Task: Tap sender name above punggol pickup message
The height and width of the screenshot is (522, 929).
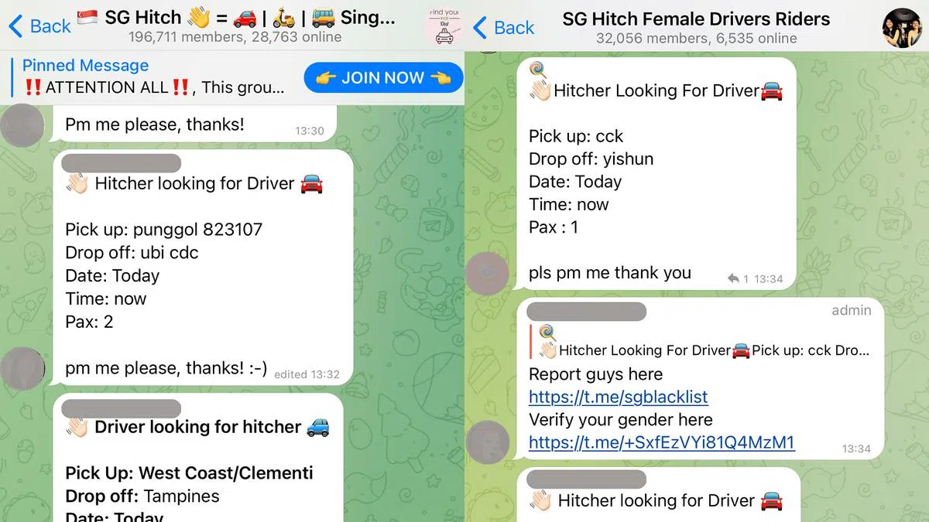Action: click(x=121, y=163)
